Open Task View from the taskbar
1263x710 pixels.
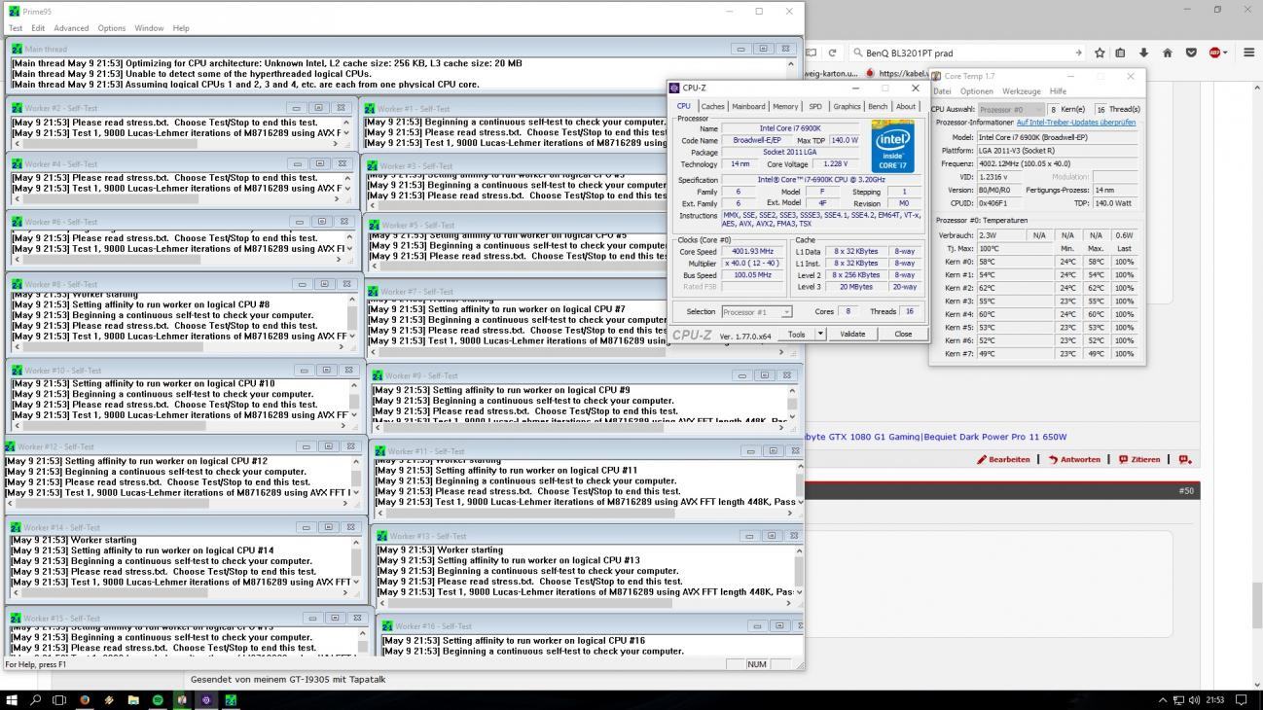click(59, 699)
